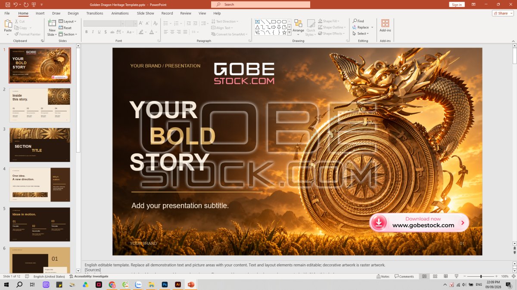Viewport: 517px width, 290px height.
Task: Select the Text Box shape
Action: (257, 21)
